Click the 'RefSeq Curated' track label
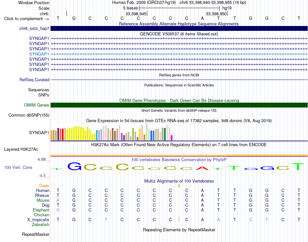The image size is (308, 242). [x=34, y=80]
